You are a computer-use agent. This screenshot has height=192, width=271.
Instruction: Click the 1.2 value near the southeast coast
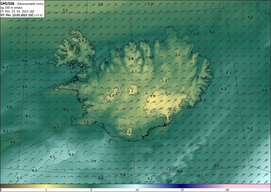168,118
